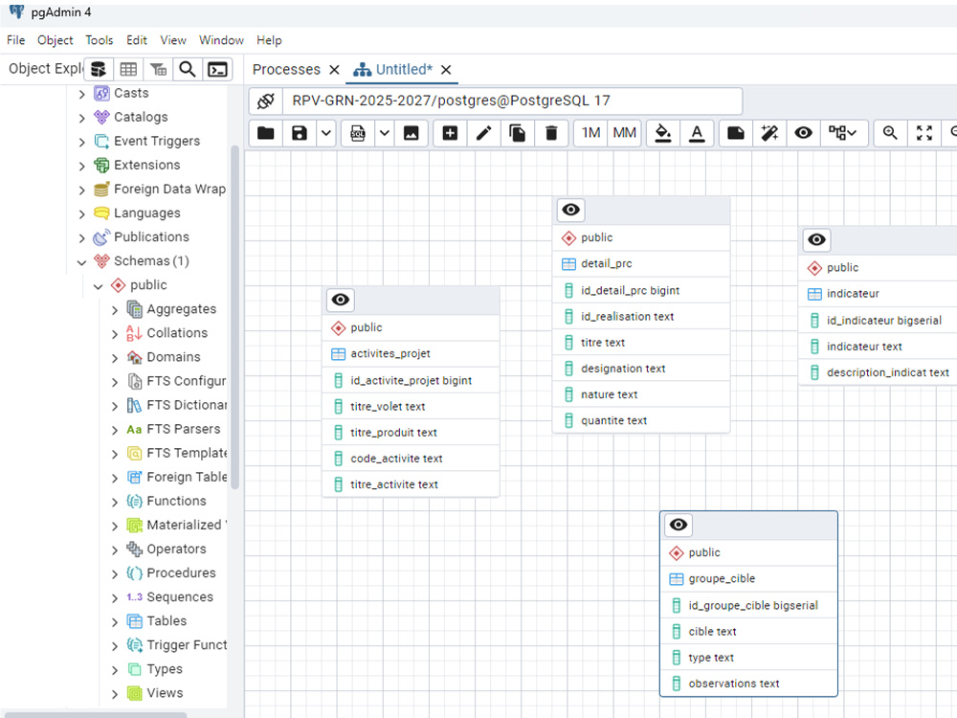
Task: Collapse the Schemas (1) node
Action: point(81,262)
